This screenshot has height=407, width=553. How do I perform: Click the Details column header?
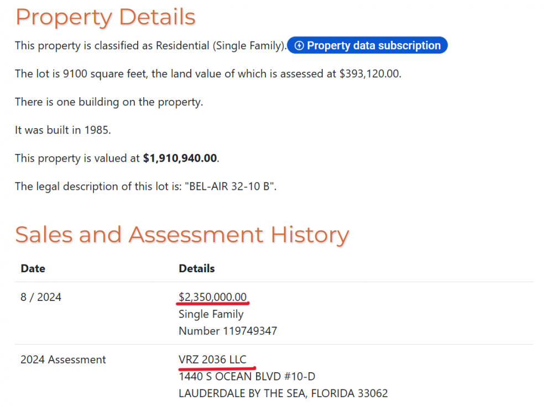[x=196, y=269]
